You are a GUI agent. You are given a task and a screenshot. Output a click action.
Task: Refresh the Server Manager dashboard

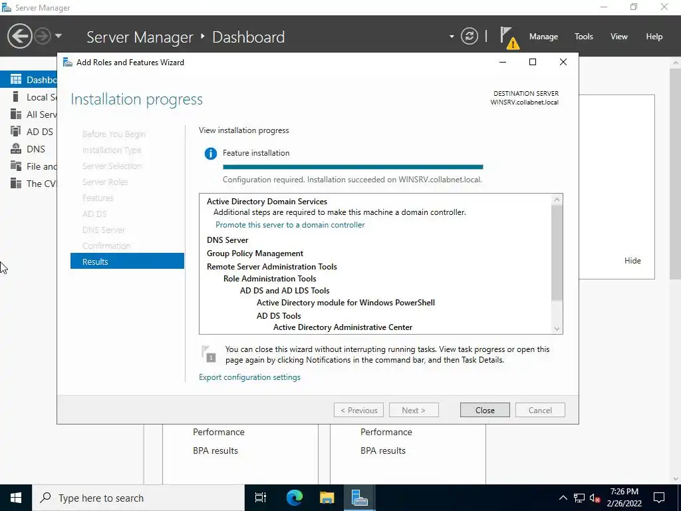[x=469, y=36]
